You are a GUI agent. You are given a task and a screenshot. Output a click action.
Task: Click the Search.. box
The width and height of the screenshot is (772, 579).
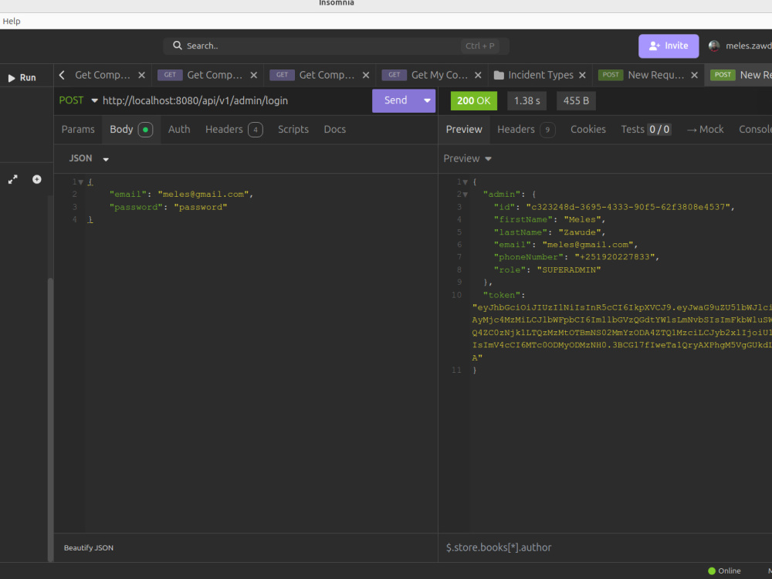point(336,46)
